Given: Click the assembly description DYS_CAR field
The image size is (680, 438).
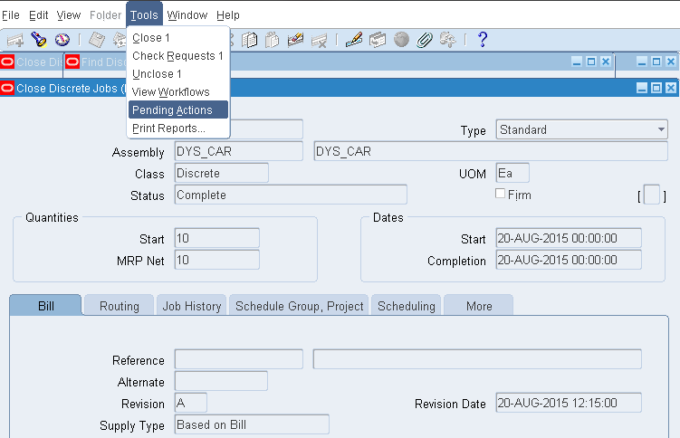Looking at the screenshot, I should click(491, 151).
